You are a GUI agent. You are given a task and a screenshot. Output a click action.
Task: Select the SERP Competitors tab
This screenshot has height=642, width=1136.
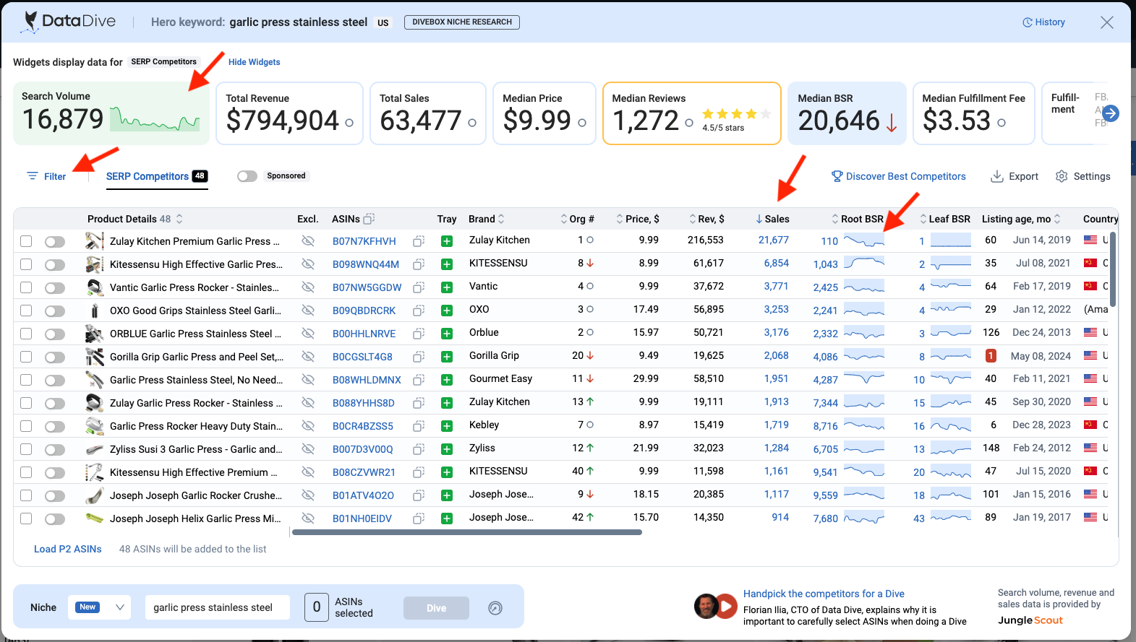pos(157,176)
